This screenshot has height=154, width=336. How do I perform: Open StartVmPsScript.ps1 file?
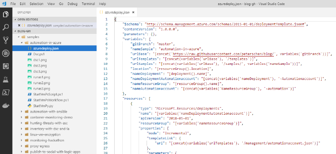pyautogui.click(x=55, y=94)
